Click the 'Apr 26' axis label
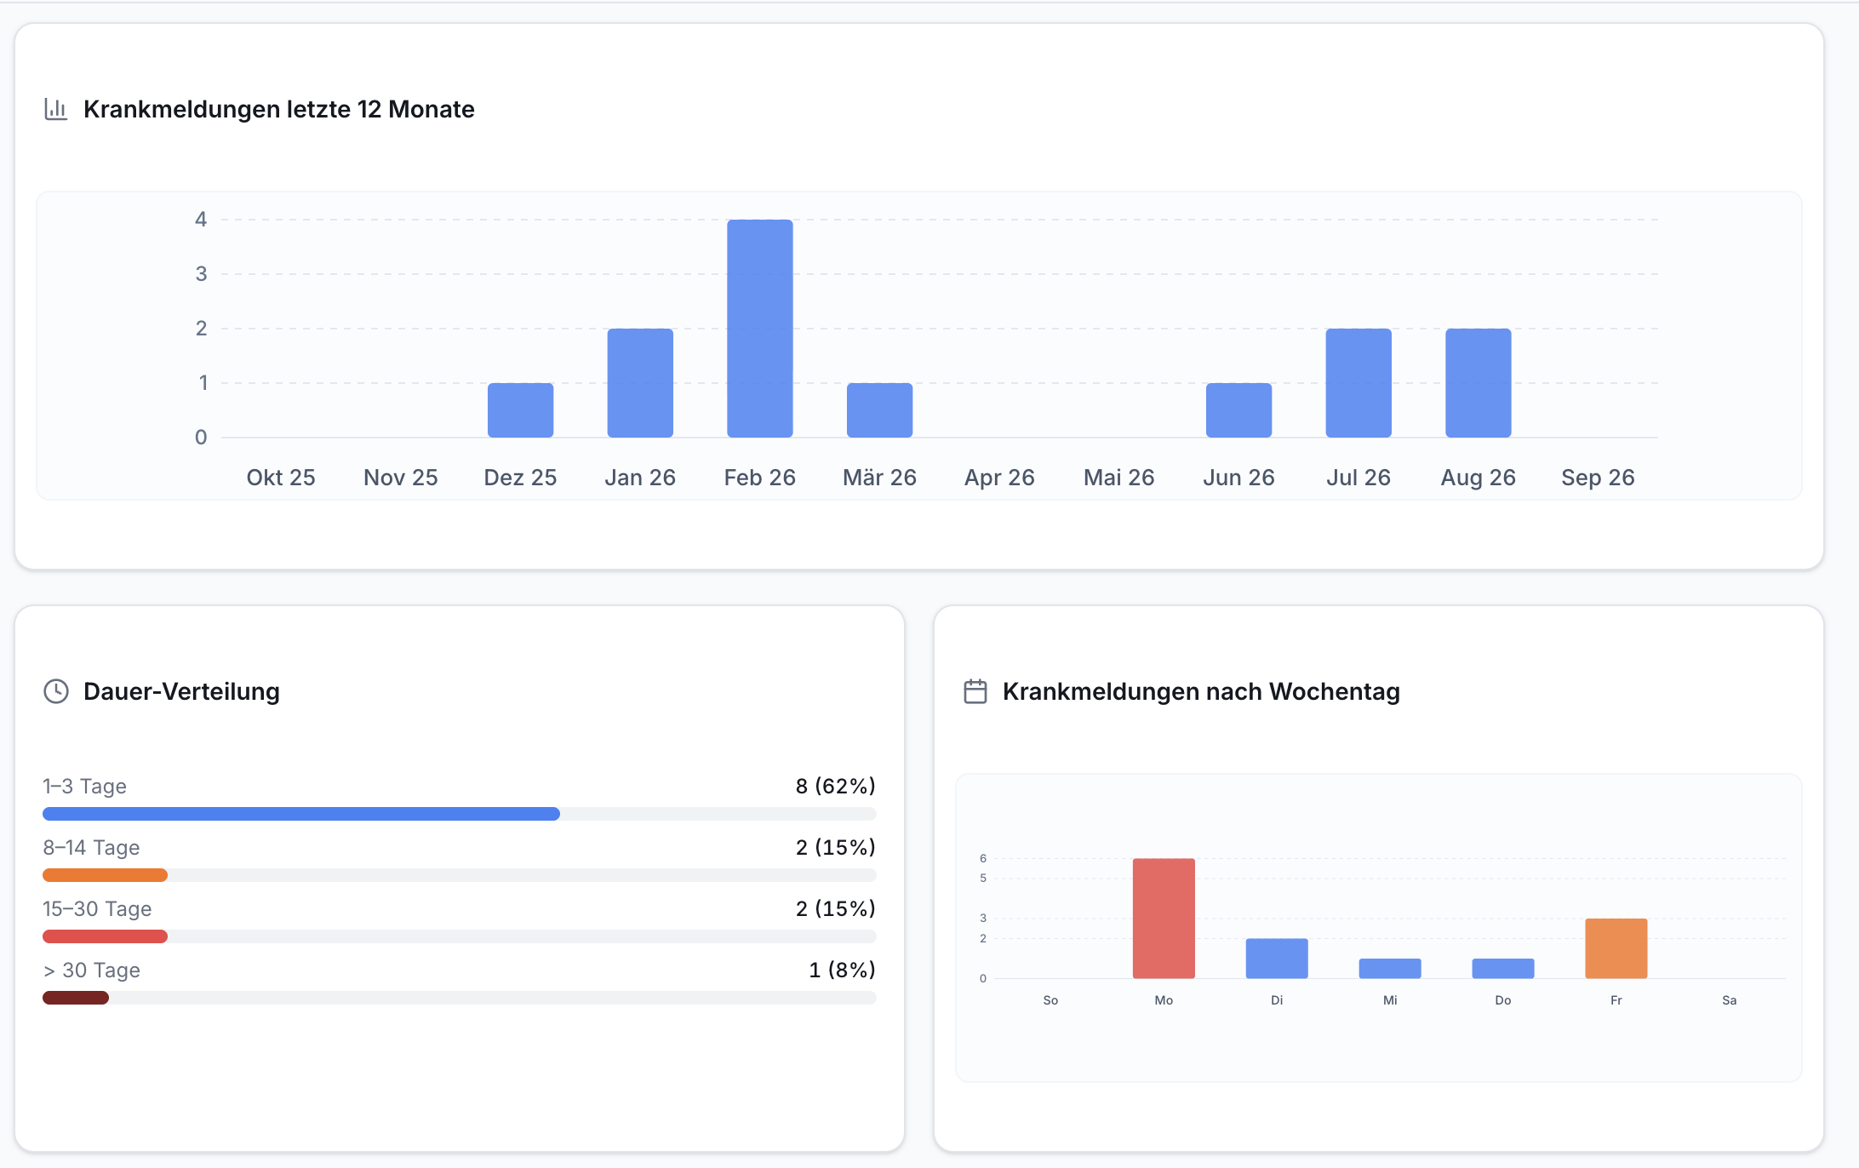The width and height of the screenshot is (1859, 1168). pyautogui.click(x=999, y=478)
